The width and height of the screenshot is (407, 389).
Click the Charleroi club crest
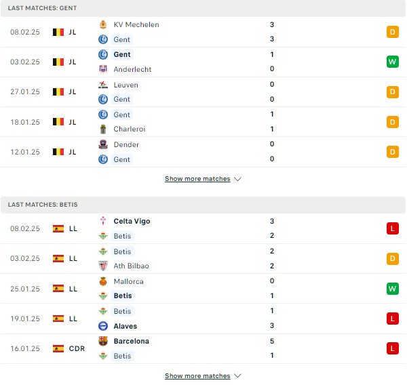pos(103,129)
